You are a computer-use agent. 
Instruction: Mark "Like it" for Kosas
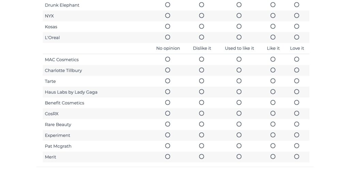point(273,26)
